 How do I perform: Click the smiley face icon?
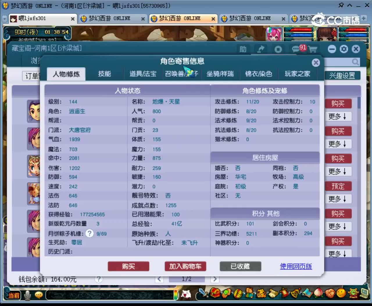(341, 293)
